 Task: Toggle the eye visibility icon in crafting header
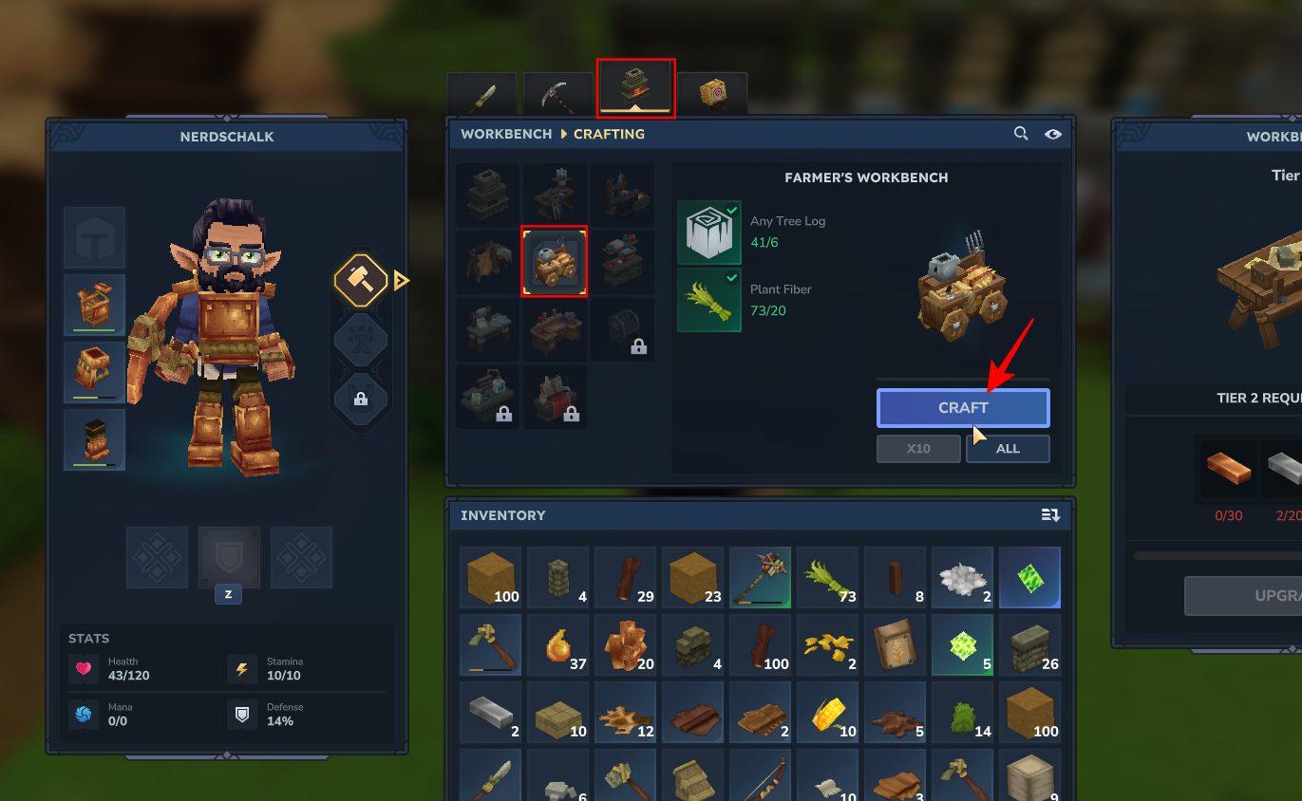(x=1053, y=134)
